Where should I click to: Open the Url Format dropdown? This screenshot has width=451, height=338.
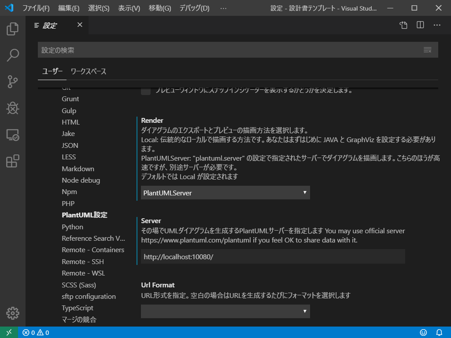tap(225, 311)
